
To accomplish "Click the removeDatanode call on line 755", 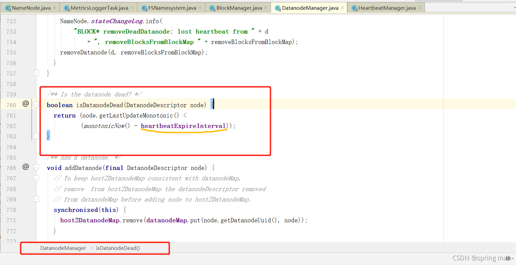I will coord(83,52).
